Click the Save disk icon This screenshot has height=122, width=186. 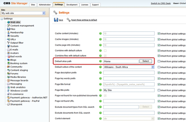point(56,20)
